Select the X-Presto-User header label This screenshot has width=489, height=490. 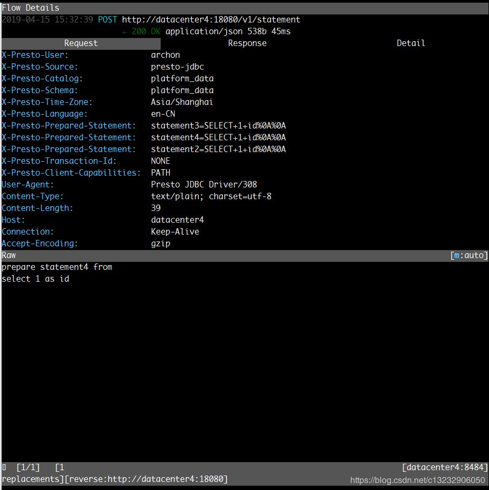click(34, 55)
